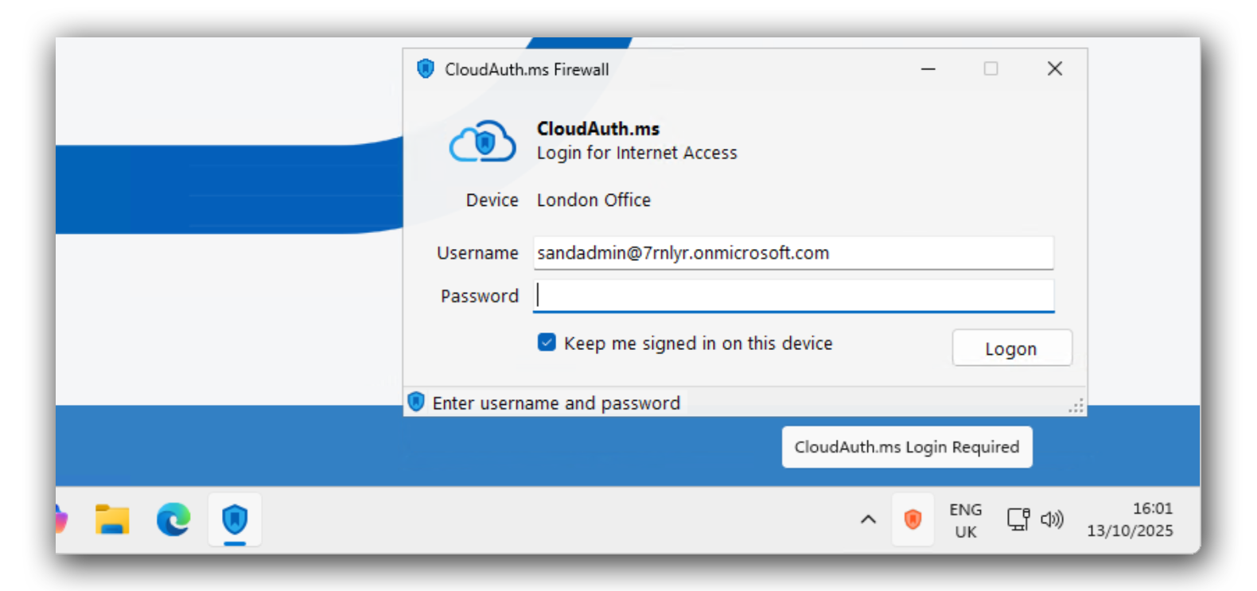Click inside the empty Password field

[x=792, y=295]
